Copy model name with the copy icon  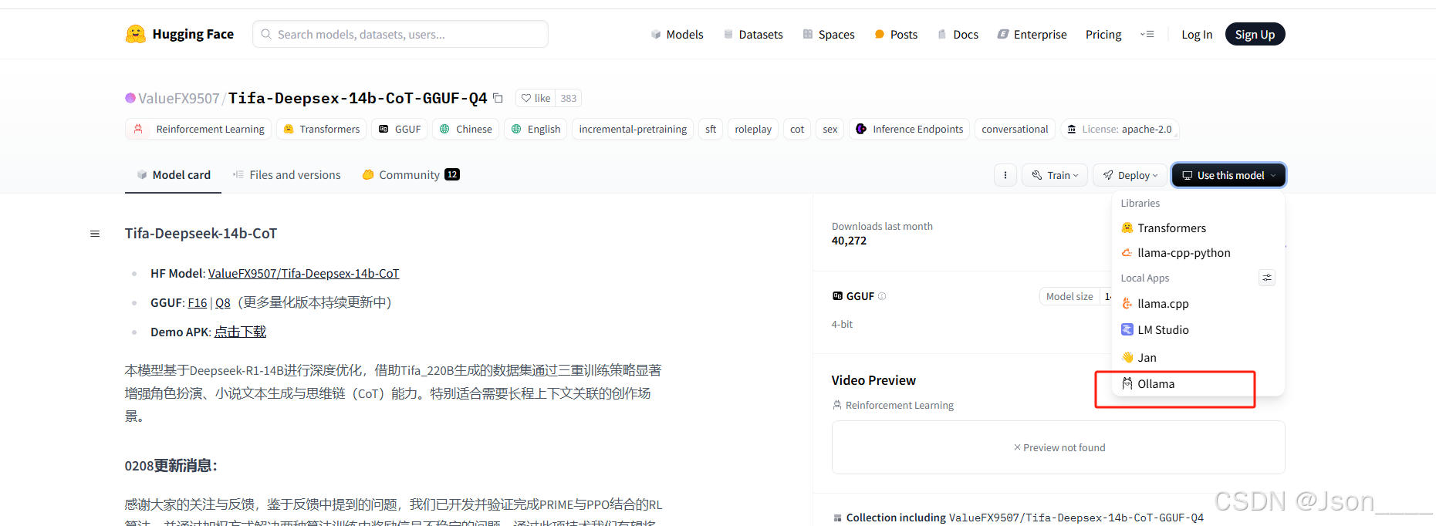pyautogui.click(x=498, y=98)
